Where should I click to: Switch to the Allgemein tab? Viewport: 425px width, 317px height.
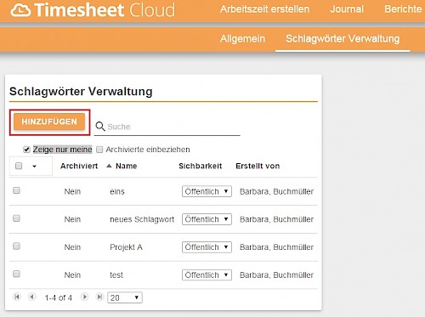tap(242, 39)
